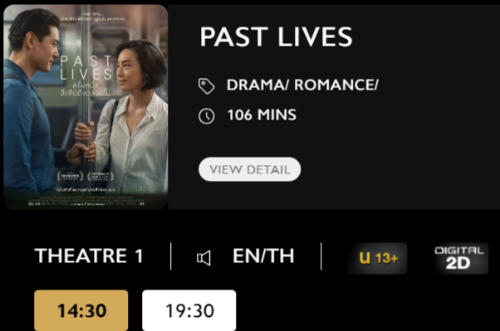Click the PAST LIVES movie title heading

[x=276, y=37]
